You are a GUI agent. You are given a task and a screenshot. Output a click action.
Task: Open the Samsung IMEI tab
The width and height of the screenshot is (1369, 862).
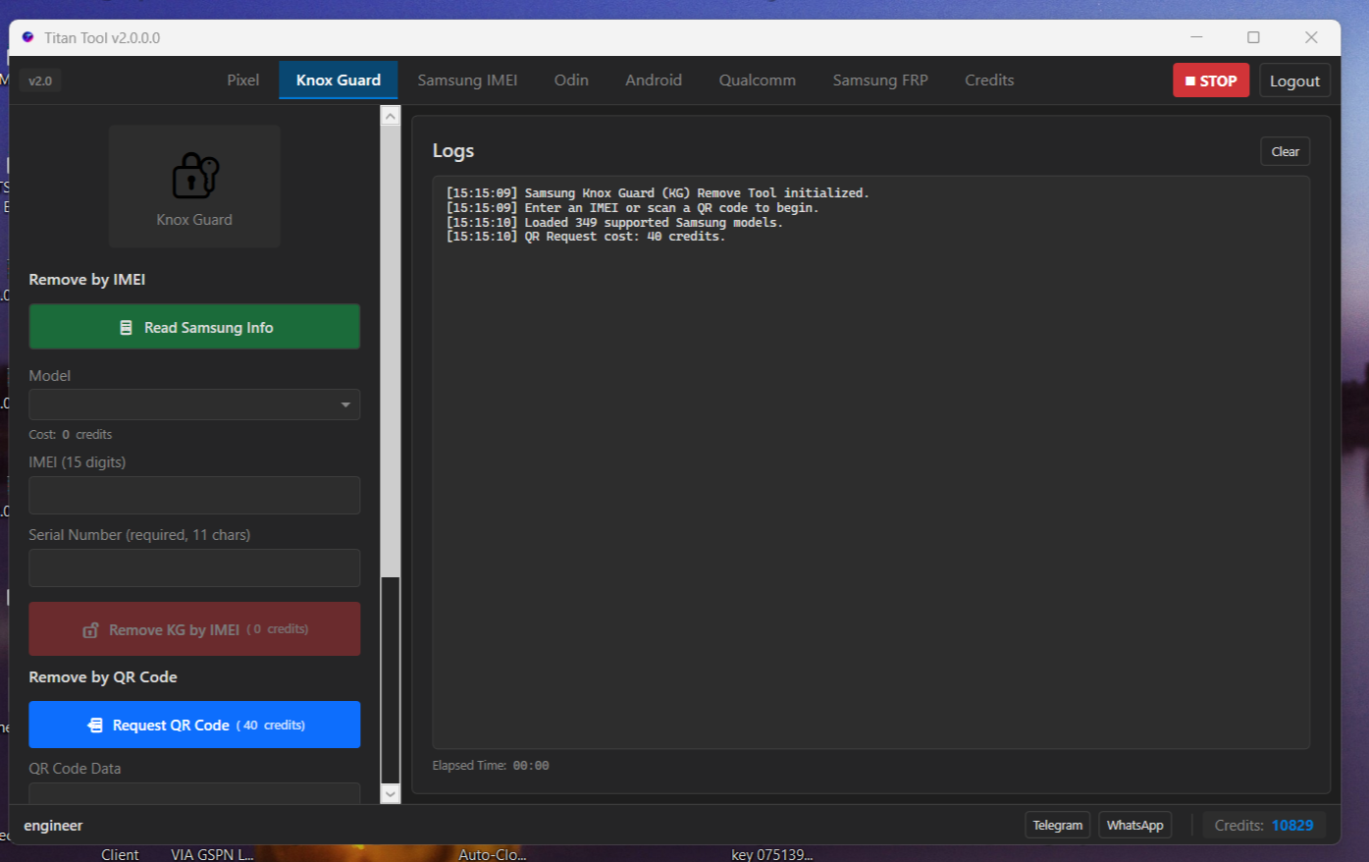467,81
